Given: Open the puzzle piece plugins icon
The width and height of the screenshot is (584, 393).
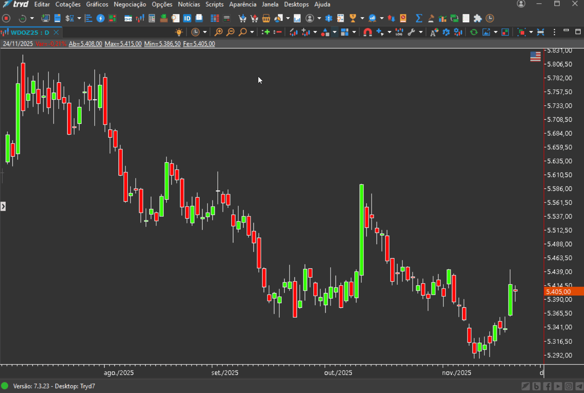Looking at the screenshot, I should [478, 18].
